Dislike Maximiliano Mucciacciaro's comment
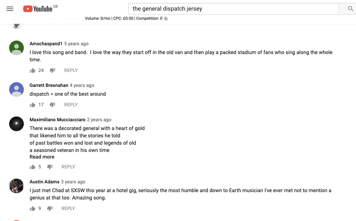The width and height of the screenshot is (356, 221). (50, 167)
